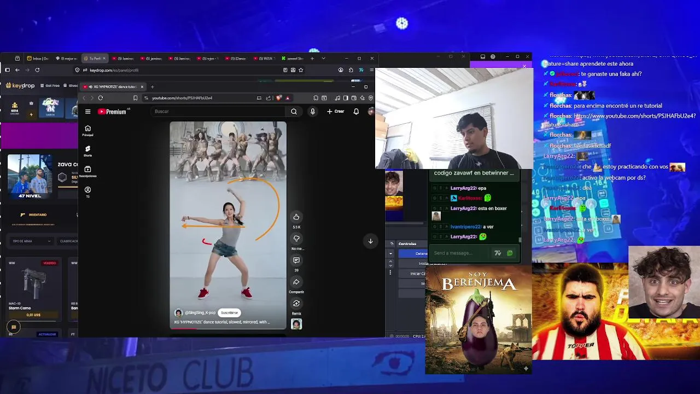
Task: Open YouTube notifications bell
Action: (x=356, y=112)
